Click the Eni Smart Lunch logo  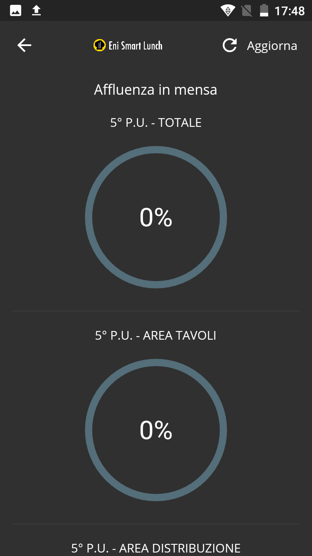(x=100, y=45)
